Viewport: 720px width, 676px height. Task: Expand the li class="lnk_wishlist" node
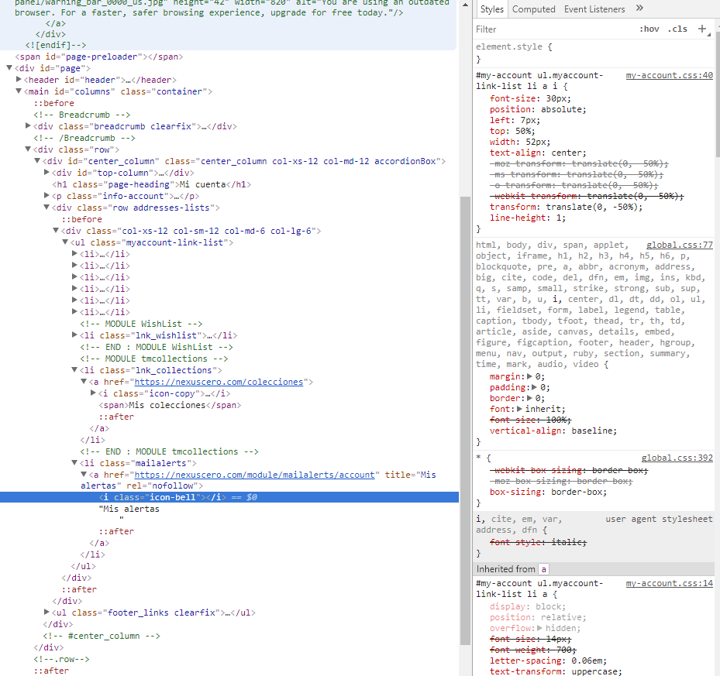click(x=74, y=335)
